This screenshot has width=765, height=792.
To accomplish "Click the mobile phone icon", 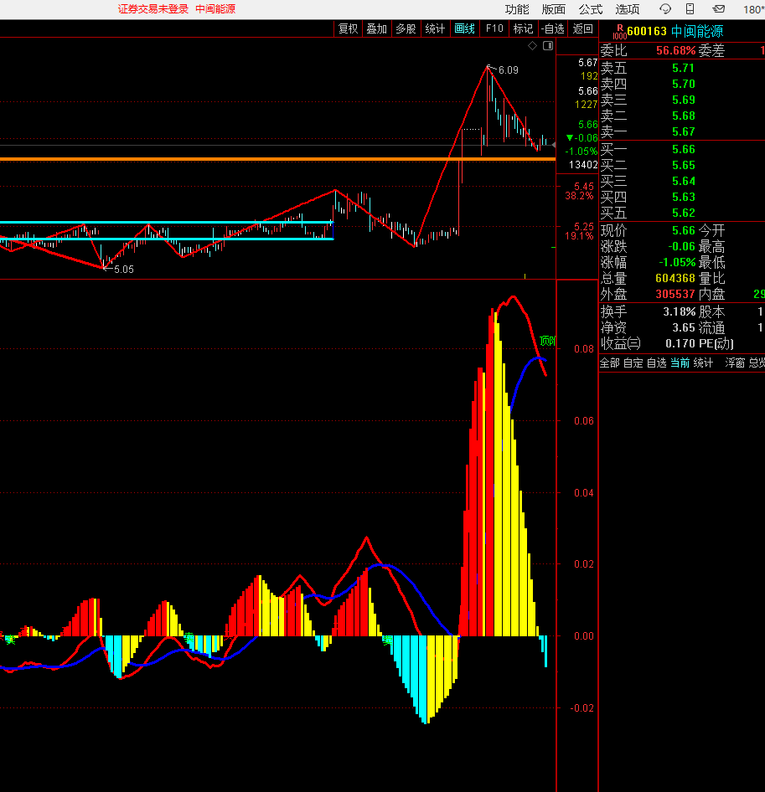I will (x=690, y=8).
